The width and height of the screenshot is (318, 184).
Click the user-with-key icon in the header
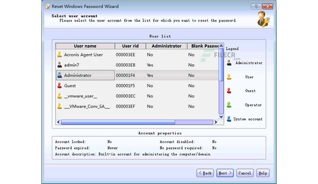[263, 19]
